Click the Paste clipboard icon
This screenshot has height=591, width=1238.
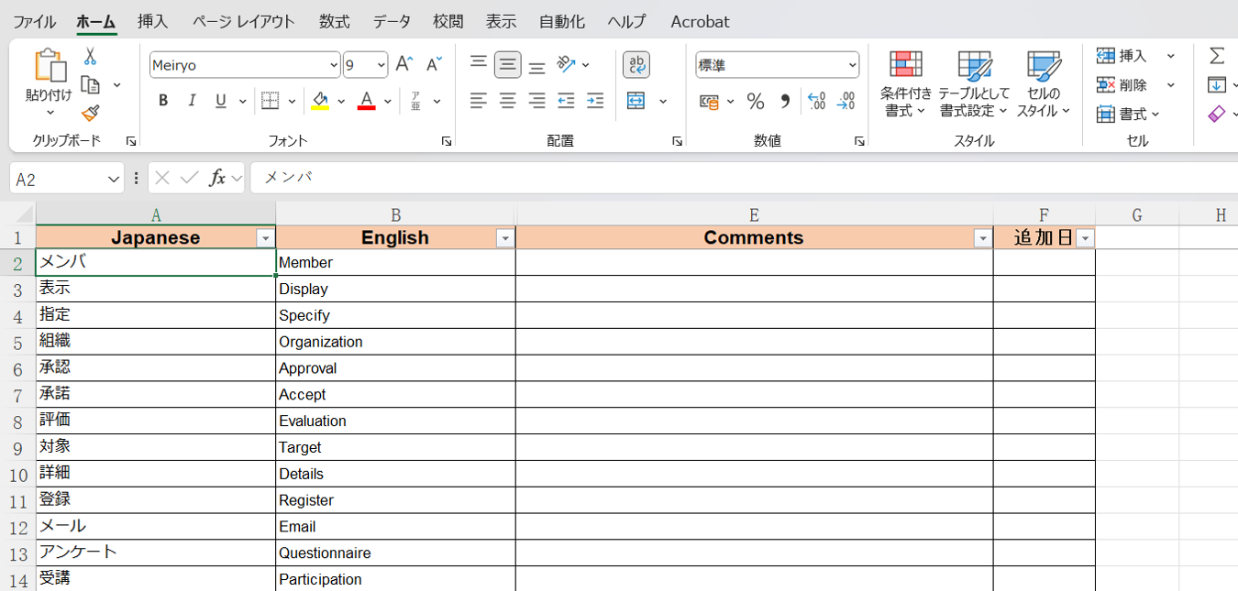click(50, 66)
